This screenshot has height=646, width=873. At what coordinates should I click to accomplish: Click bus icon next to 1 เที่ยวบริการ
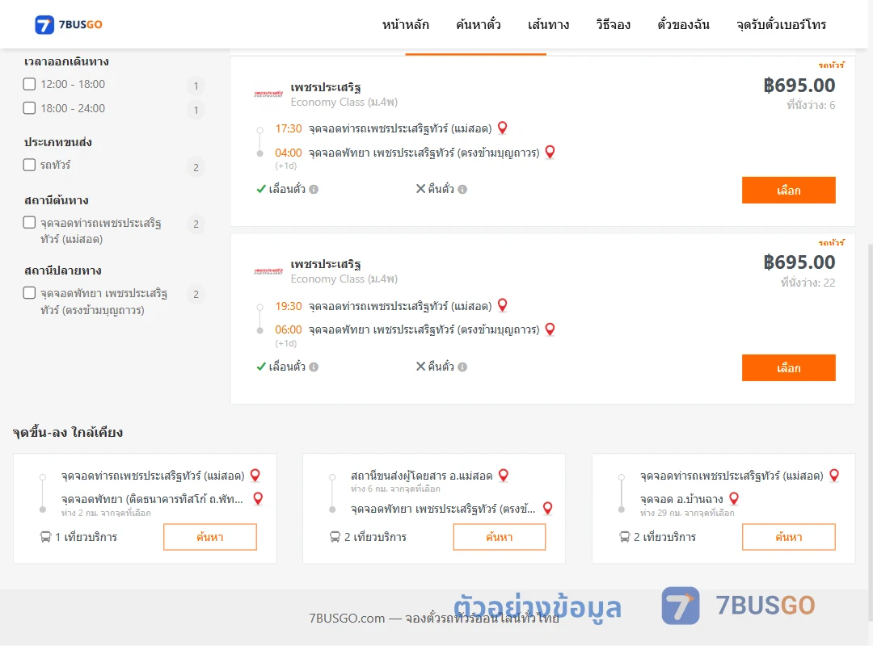pyautogui.click(x=45, y=537)
